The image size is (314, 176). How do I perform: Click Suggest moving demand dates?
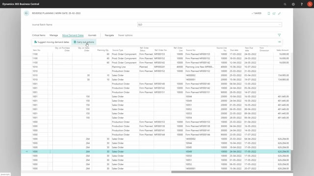(52, 42)
